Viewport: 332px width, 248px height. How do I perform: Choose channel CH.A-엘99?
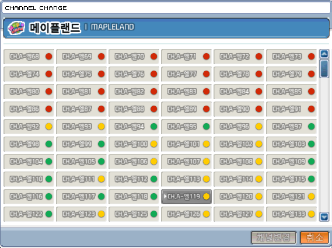coord(81,144)
